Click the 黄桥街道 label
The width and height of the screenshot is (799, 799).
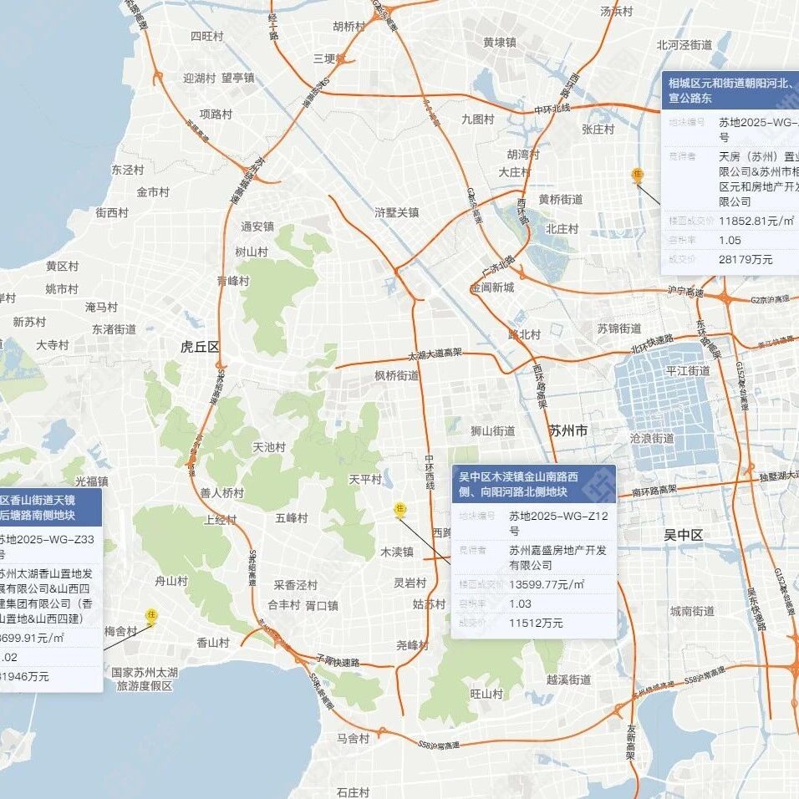(x=561, y=200)
